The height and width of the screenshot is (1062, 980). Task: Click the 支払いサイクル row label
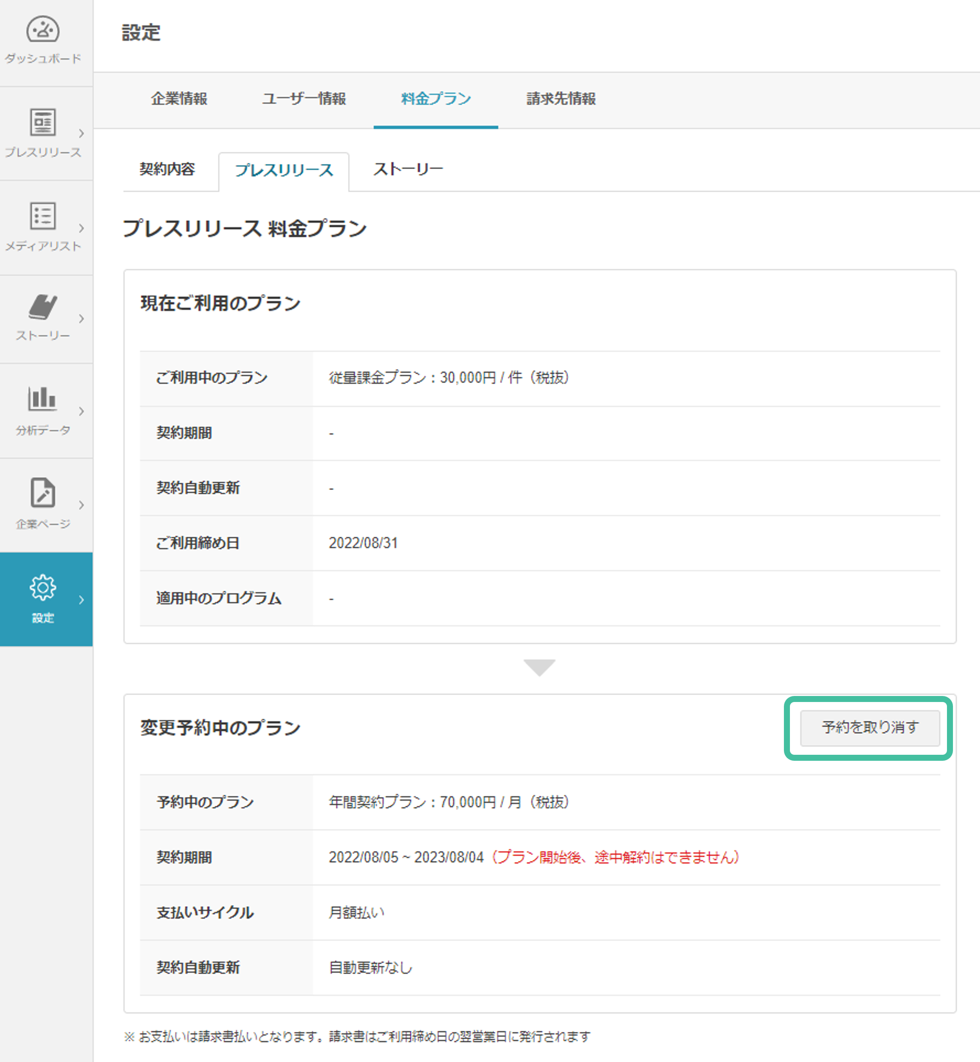[205, 913]
